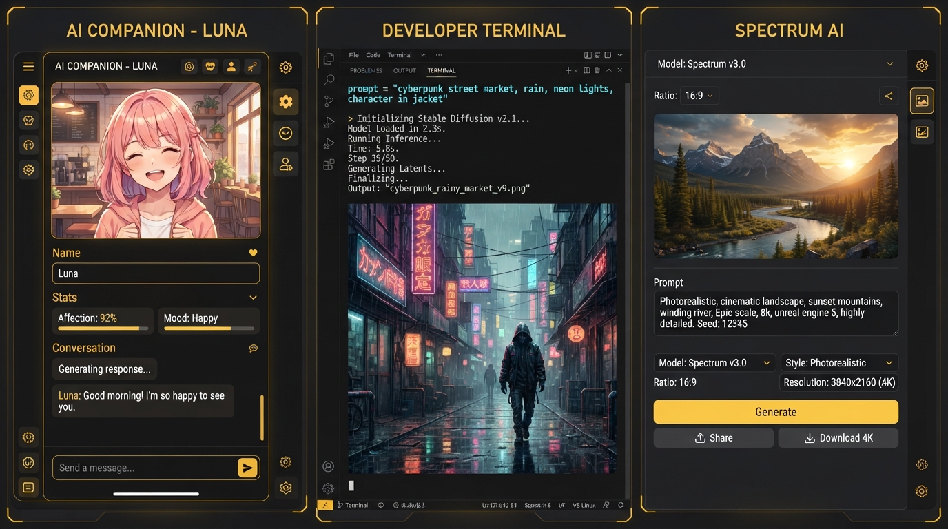Click the Share button in Spectrum AI
Viewport: 948px width, 529px height.
714,438
